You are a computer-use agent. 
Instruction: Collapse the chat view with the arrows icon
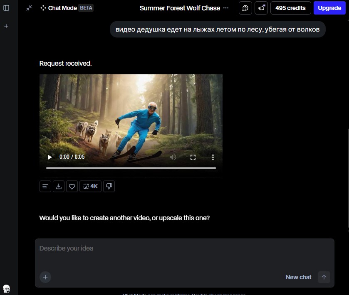29,8
